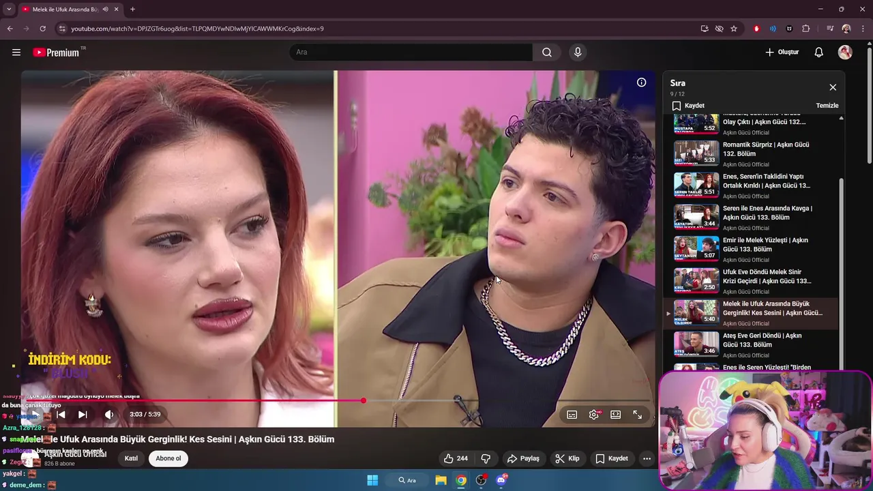Screen dimensions: 873x491
Task: Click the Sıra queue heading
Action: [677, 83]
